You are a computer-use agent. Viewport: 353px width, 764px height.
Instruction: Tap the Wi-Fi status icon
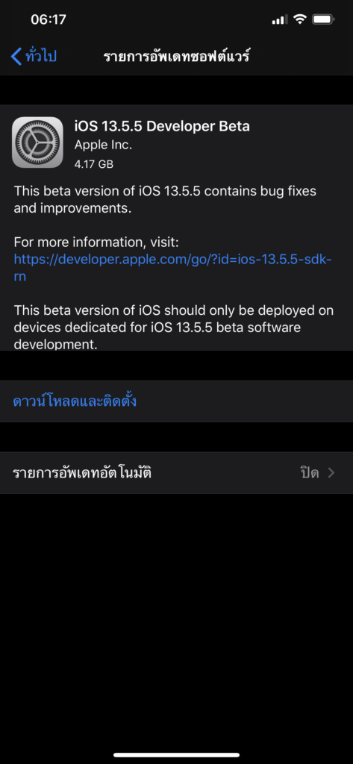(300, 19)
